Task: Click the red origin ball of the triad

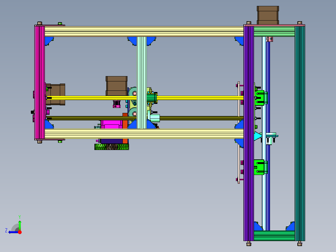Action: [x=20, y=232]
